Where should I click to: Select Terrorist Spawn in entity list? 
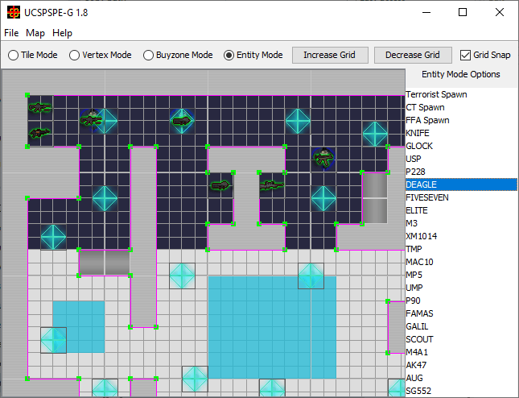tap(461, 94)
